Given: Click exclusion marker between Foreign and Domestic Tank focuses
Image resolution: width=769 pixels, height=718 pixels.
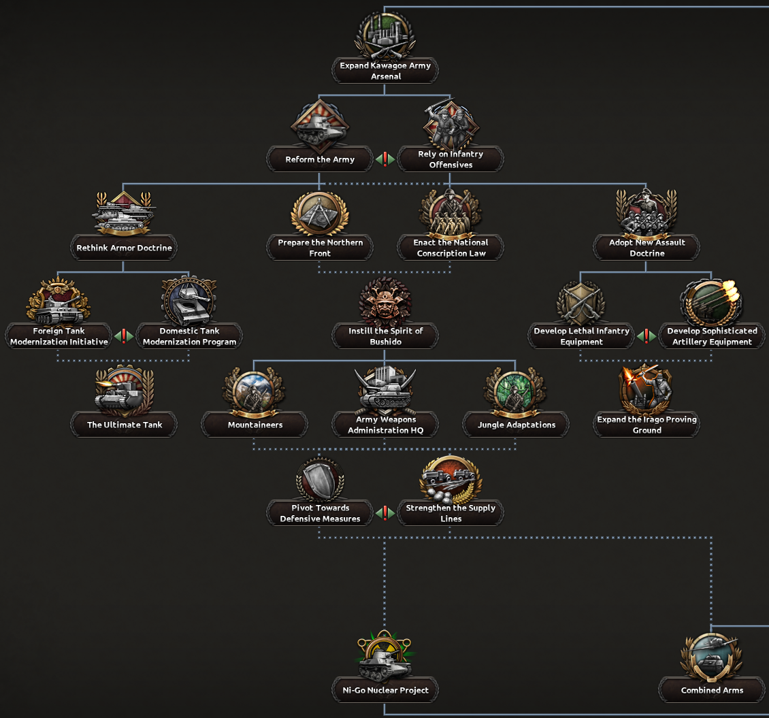Looking at the screenshot, I should (124, 336).
